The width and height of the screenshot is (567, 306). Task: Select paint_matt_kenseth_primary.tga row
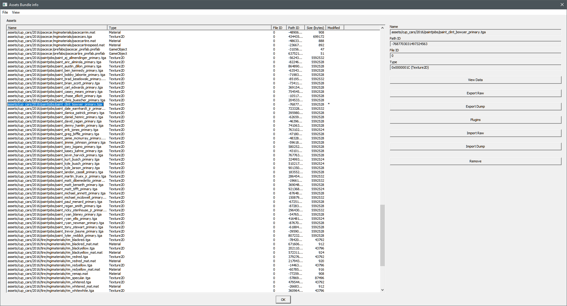[x=193, y=185]
